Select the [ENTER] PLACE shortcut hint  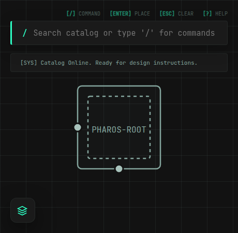(130, 13)
